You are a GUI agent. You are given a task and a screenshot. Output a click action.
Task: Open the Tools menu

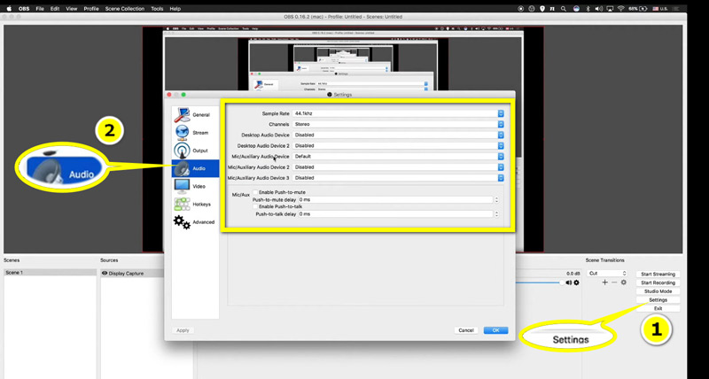pos(157,9)
